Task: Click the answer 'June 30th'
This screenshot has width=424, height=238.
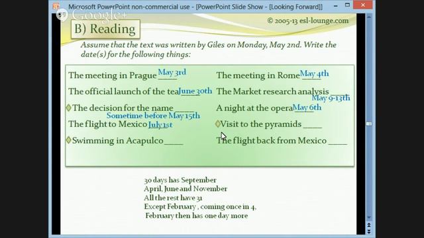Action: coord(195,91)
